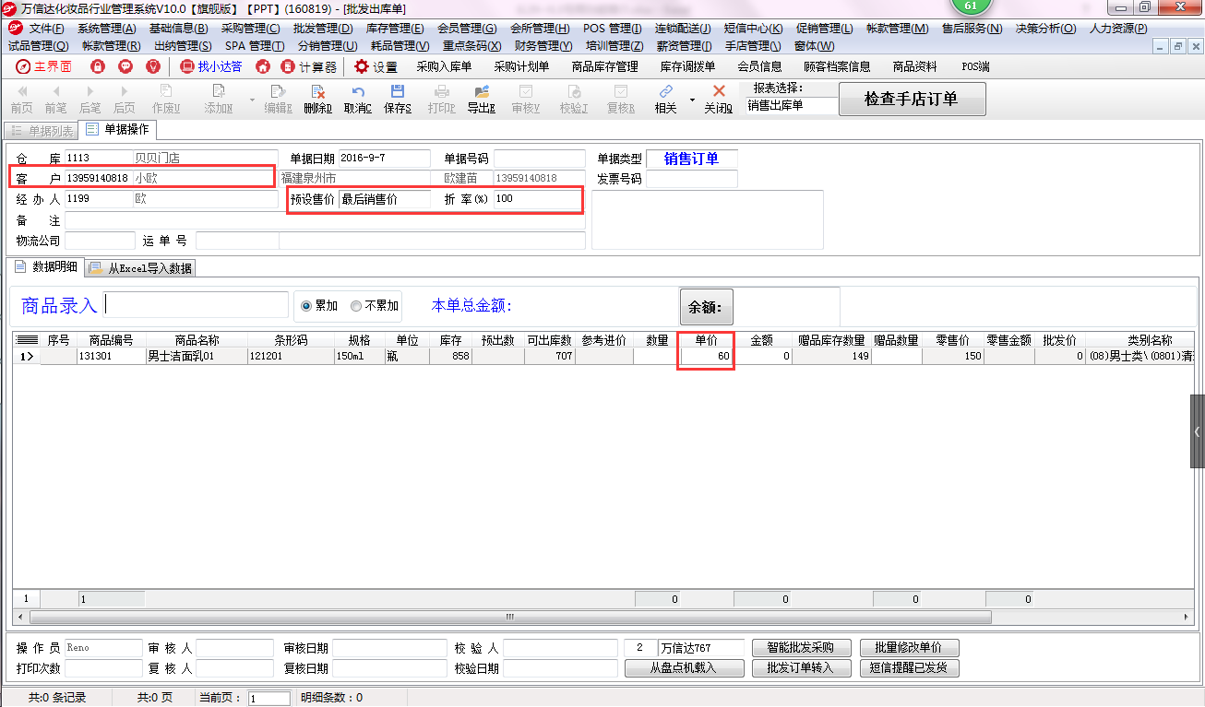Click the 审核 audit icon
This screenshot has height=707, width=1205.
[x=526, y=99]
